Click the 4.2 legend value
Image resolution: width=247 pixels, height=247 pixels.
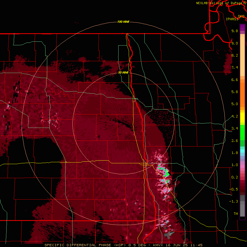(x=235, y=116)
